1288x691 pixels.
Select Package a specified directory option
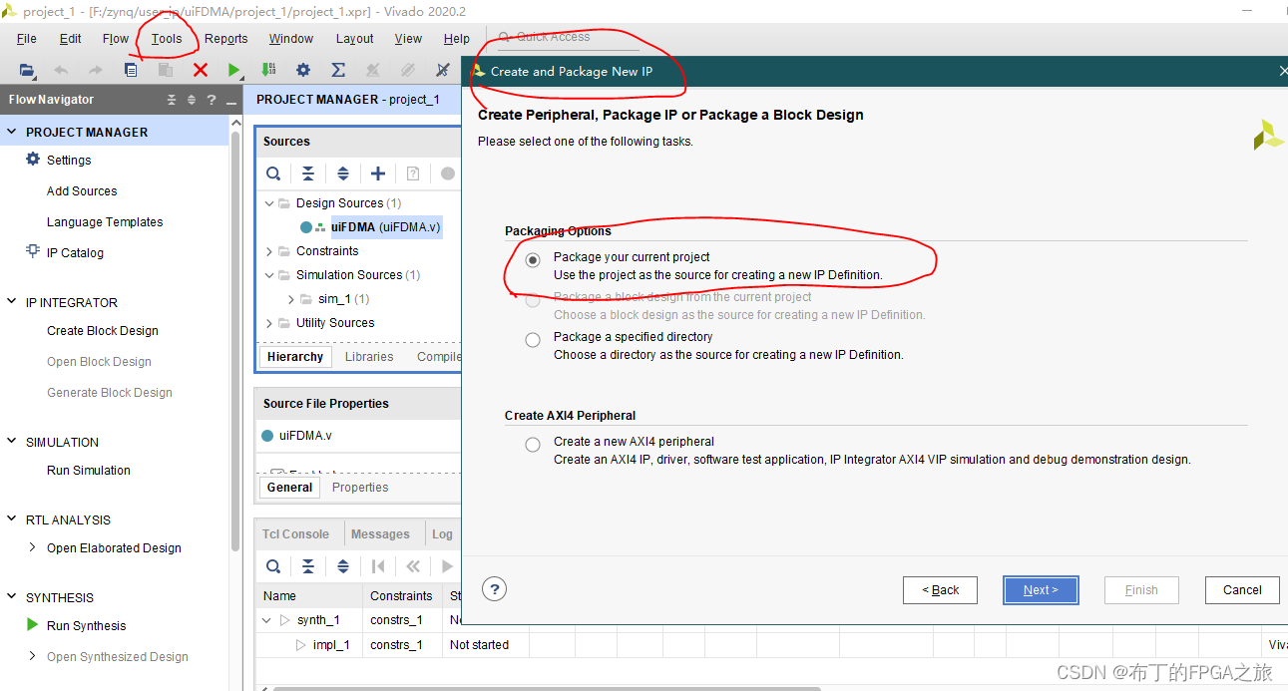pyautogui.click(x=534, y=340)
